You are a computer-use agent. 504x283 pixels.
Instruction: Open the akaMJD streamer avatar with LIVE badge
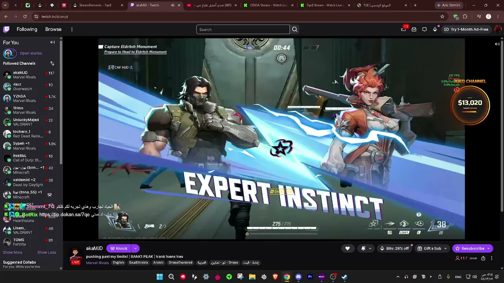pos(76,255)
